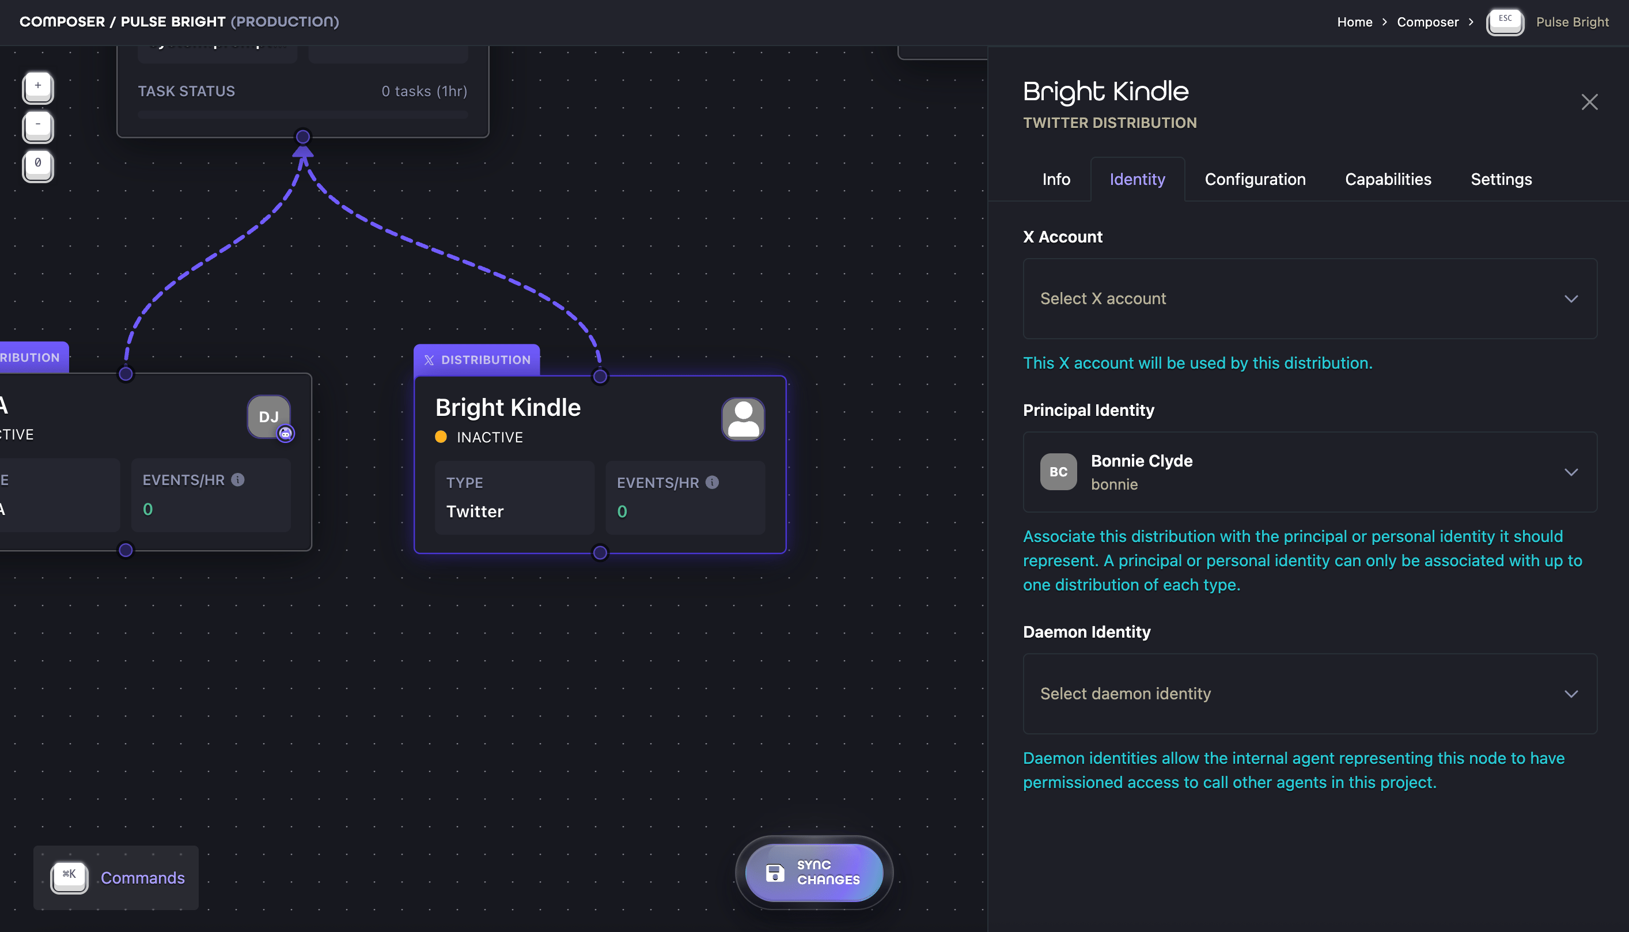Image resolution: width=1629 pixels, height=932 pixels.
Task: Click the left node EVENTS/HR 0 value
Action: 148,509
